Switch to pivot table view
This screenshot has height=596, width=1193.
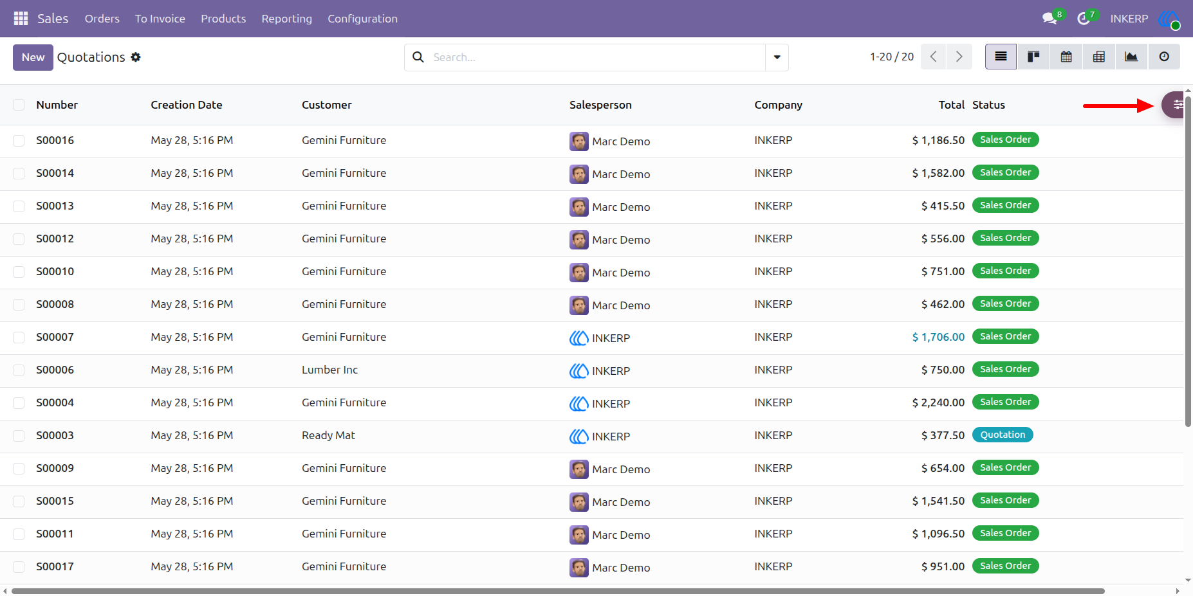point(1099,57)
